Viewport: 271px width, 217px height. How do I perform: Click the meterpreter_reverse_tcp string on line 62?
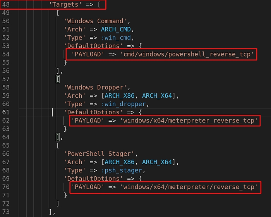[x=189, y=121]
